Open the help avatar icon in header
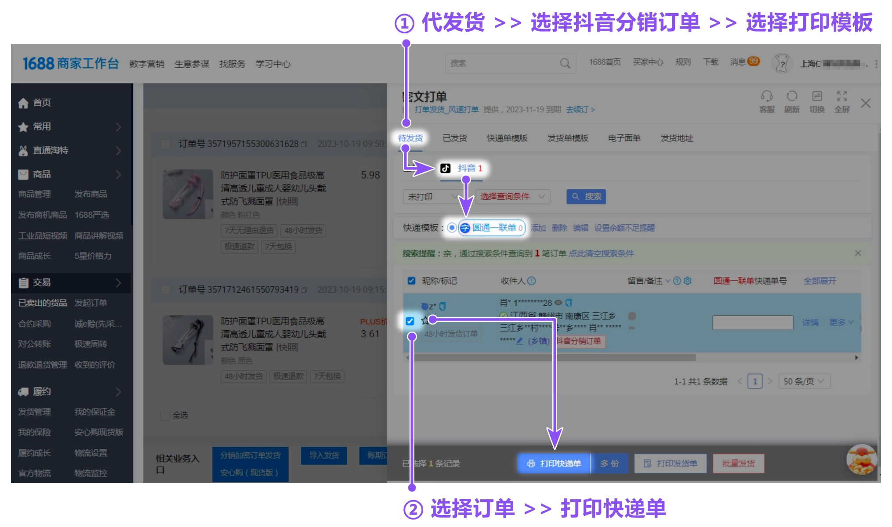892x527 pixels. (x=782, y=64)
